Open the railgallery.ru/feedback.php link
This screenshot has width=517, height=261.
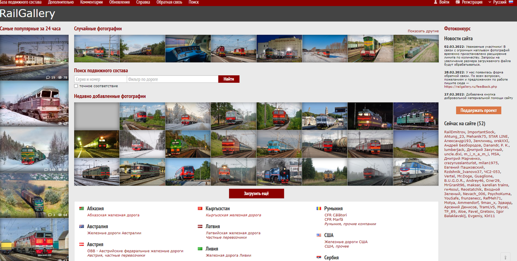point(470,87)
